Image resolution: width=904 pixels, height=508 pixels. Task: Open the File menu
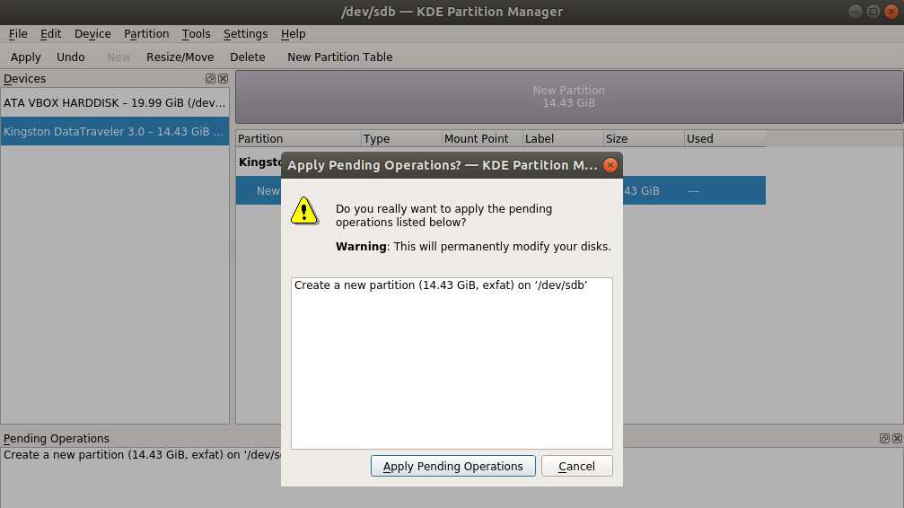18,34
